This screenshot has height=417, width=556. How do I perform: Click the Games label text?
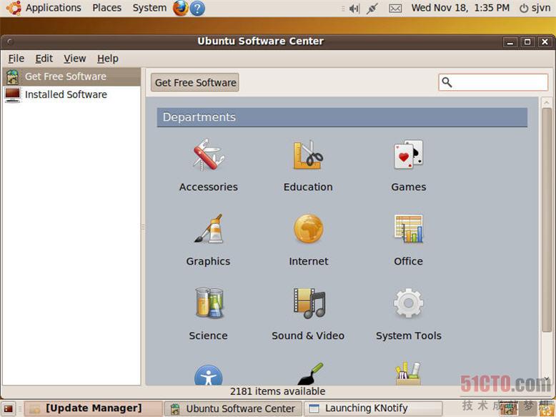tap(409, 187)
